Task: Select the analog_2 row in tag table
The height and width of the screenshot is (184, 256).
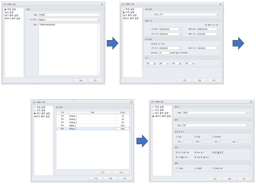Action: click(x=93, y=119)
